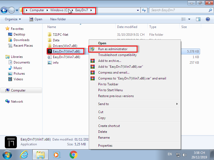
Task: Click the search magnifier icon
Action: (210, 10)
